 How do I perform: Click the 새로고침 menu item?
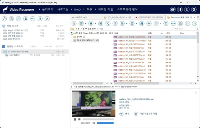tap(63, 9)
